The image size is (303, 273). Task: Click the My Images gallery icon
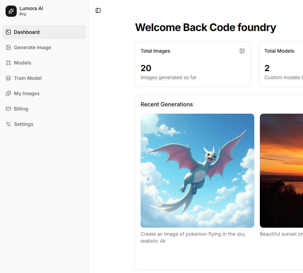tap(8, 93)
